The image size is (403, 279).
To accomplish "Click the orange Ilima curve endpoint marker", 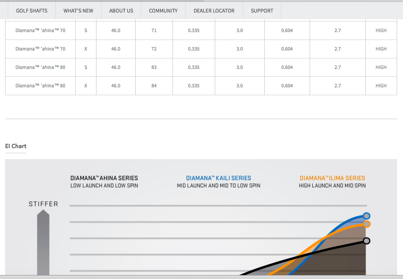I will pyautogui.click(x=367, y=224).
